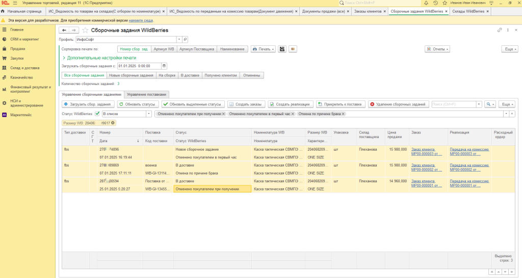Sort print by Наименование
The width and height of the screenshot is (522, 278).
coord(232,49)
